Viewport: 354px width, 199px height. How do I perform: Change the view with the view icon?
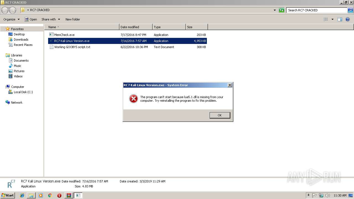tap(326, 19)
